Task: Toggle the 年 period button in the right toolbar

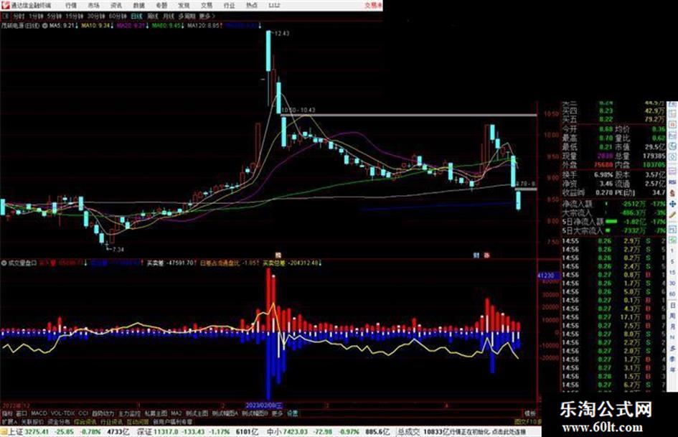Action: click(672, 370)
